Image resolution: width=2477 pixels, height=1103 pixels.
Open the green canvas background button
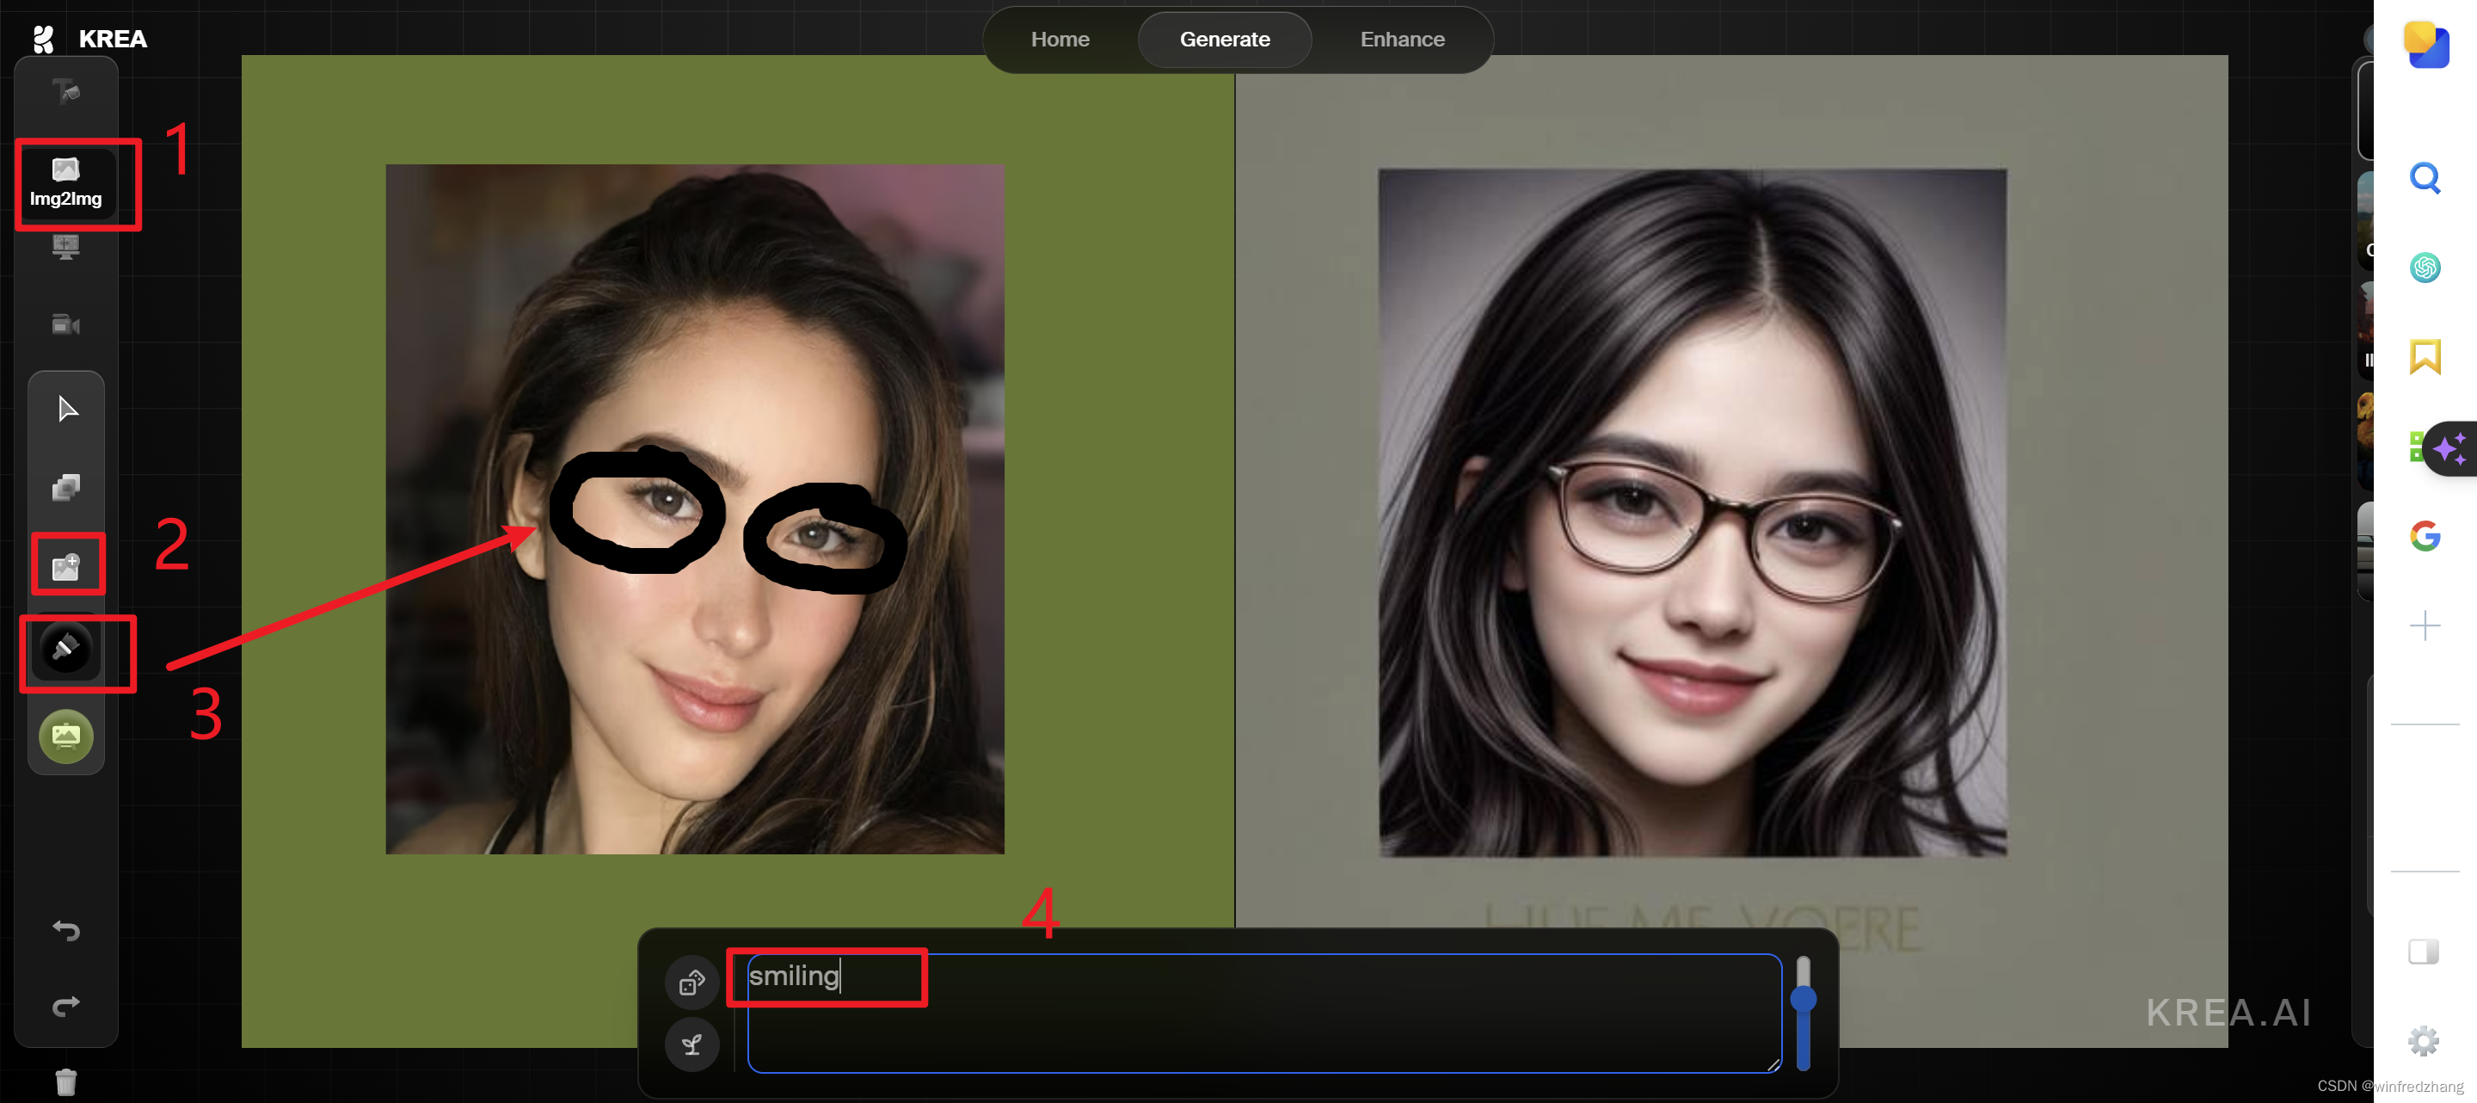65,736
